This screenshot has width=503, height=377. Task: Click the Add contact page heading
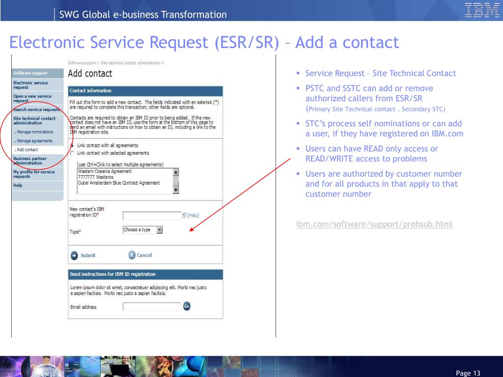(x=90, y=74)
